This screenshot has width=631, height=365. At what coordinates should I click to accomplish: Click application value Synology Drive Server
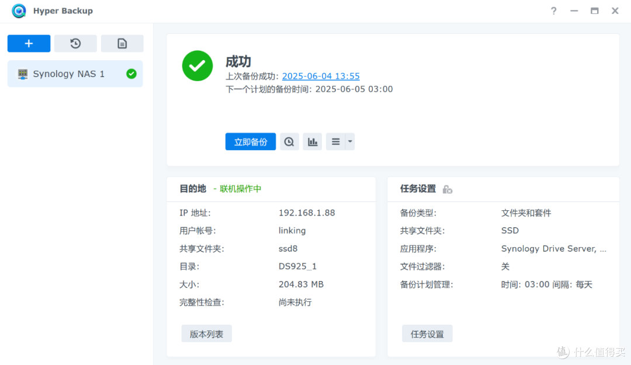553,249
